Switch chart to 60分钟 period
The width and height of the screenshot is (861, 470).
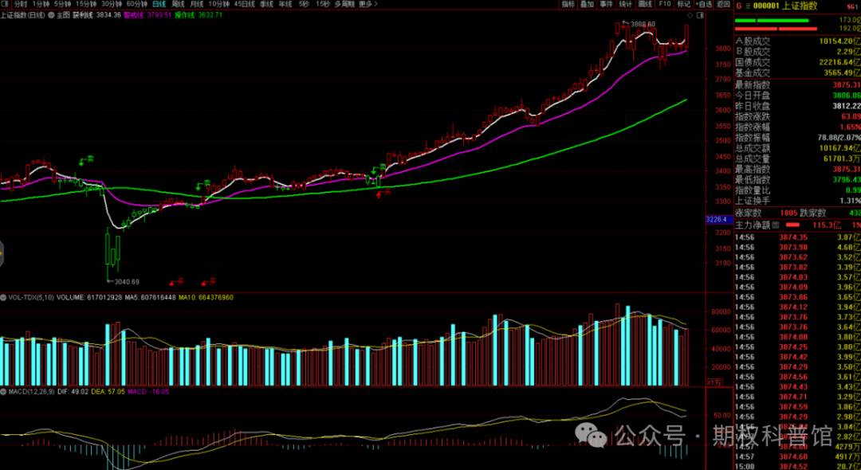[x=137, y=4]
